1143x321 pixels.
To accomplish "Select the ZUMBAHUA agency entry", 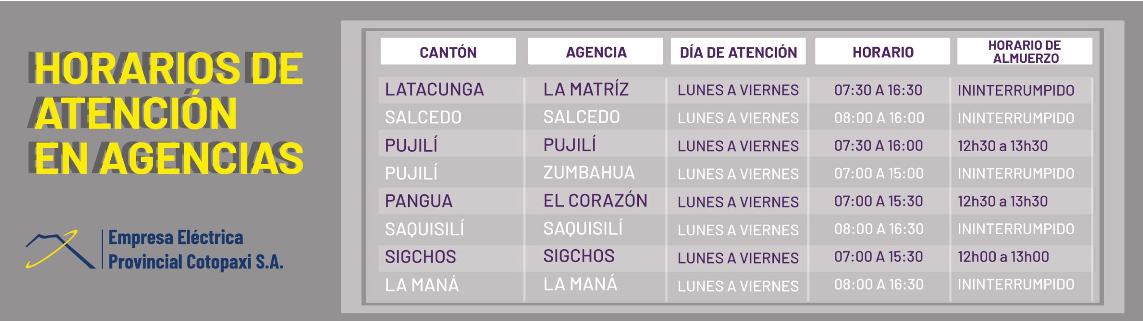I will coord(589,173).
